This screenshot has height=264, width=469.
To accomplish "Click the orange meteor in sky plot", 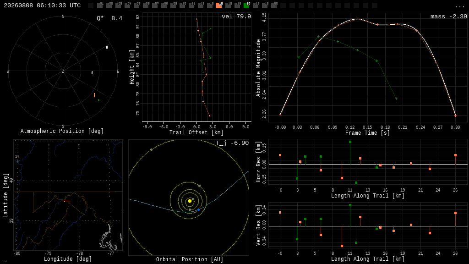I will click(x=94, y=95).
